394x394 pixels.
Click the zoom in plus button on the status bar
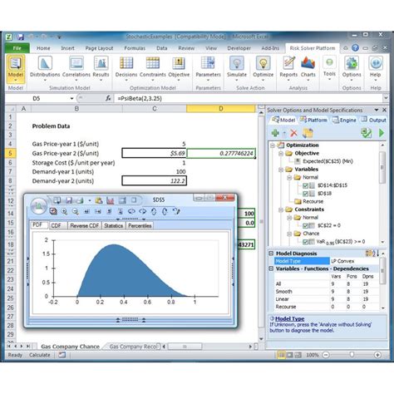point(377,355)
